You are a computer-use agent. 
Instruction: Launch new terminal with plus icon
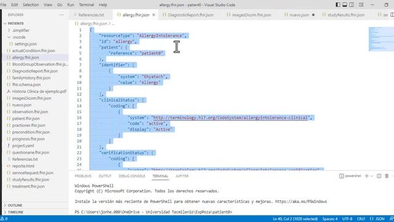coord(367,176)
